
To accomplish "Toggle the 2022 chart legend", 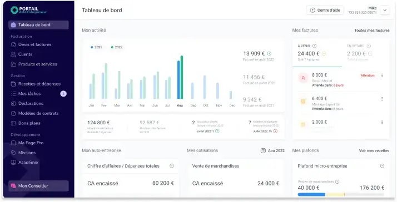I will tap(117, 47).
